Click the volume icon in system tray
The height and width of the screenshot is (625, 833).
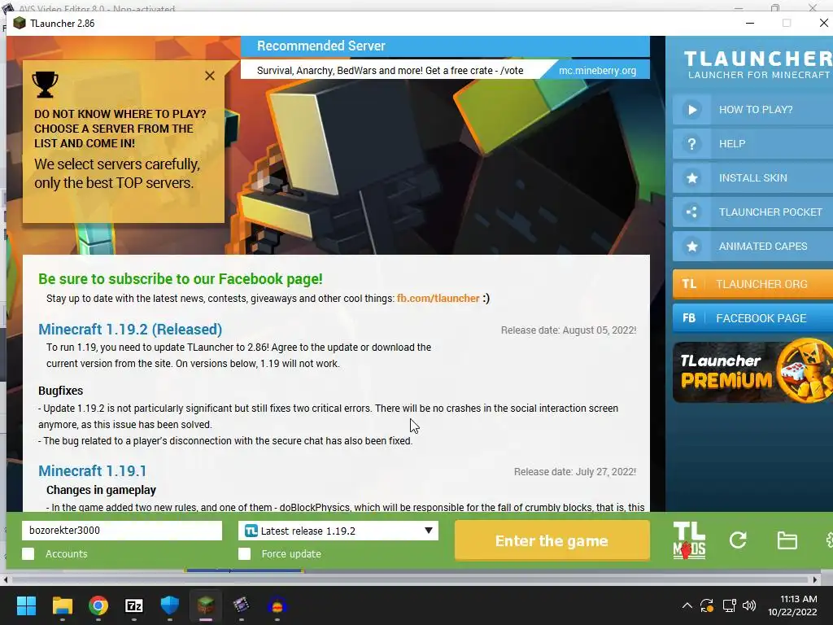pyautogui.click(x=749, y=605)
